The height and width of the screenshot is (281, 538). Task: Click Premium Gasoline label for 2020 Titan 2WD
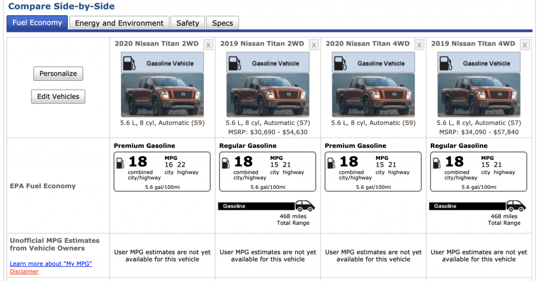144,145
